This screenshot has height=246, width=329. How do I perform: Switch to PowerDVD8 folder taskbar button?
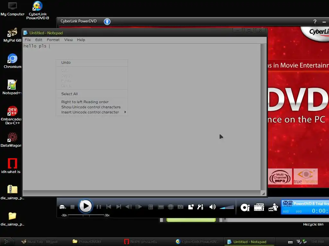[x=87, y=242]
